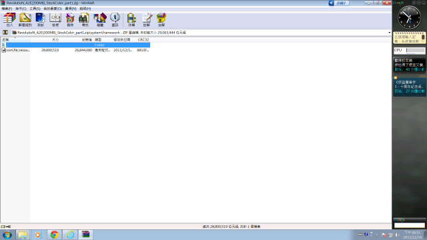Image resolution: width=427 pixels, height=240 pixels.
Task: Click the notepad gadget in sidebar
Action: pyautogui.click(x=409, y=37)
